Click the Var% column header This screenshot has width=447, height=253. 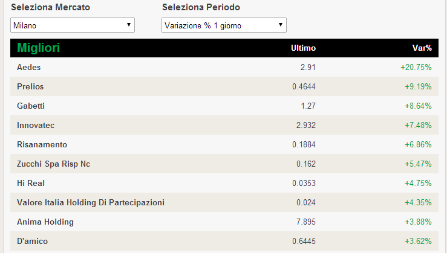pos(422,48)
